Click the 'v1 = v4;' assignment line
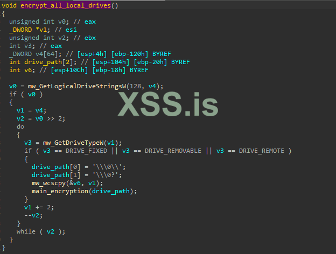This screenshot has width=336, height=254. coord(31,110)
